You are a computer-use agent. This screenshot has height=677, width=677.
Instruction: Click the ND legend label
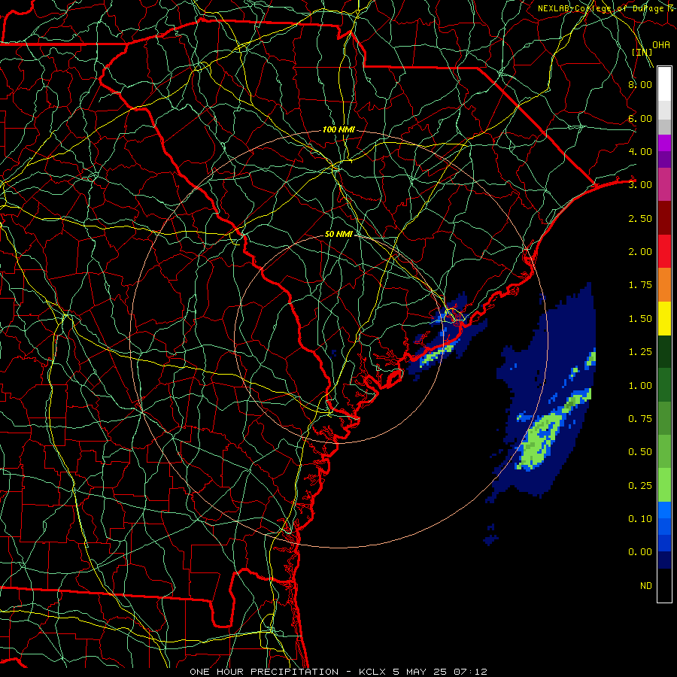pos(646,586)
